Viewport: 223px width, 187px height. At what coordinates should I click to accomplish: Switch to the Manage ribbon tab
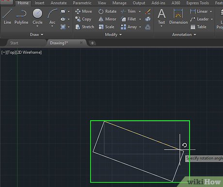point(120,3)
